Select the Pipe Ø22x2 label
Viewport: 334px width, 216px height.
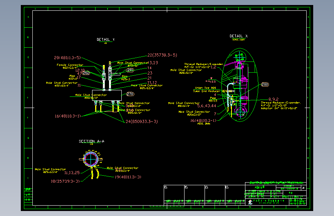72,77
